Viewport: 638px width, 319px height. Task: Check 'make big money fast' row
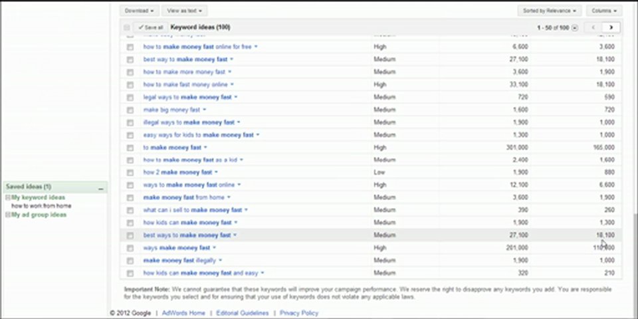click(130, 110)
